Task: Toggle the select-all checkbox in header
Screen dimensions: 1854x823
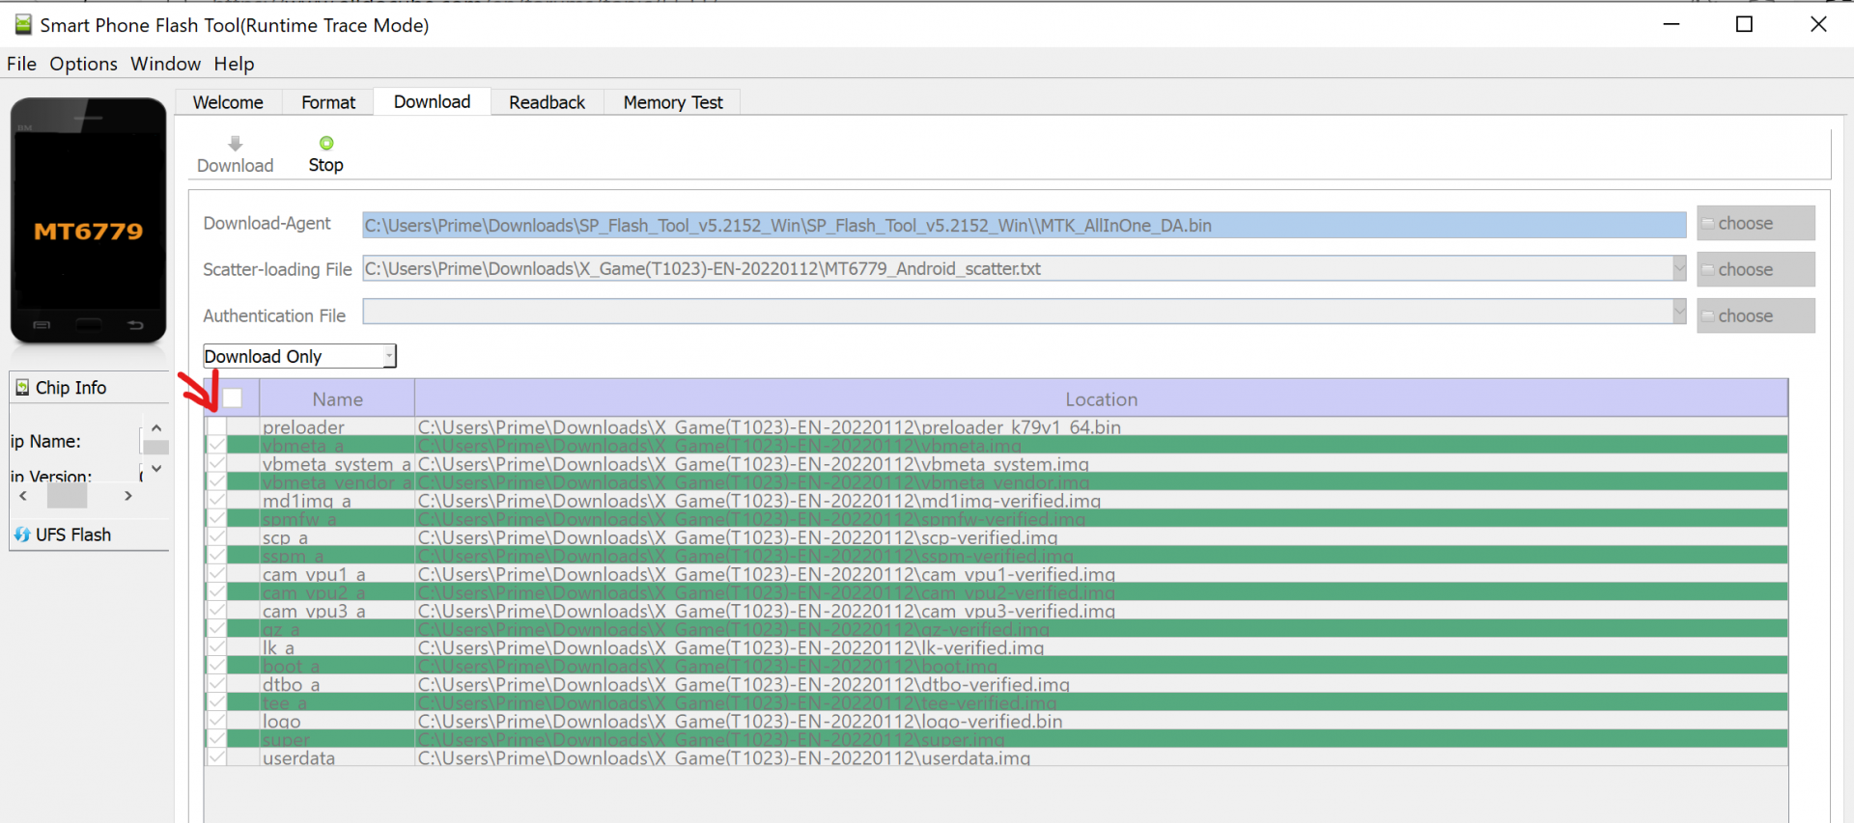Action: point(233,398)
